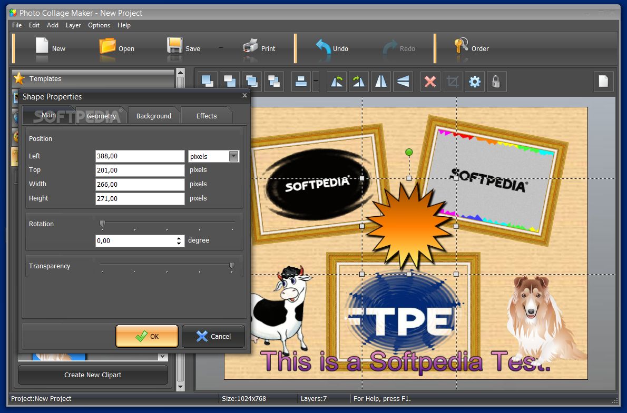Rotate shape counterclockwise icon
This screenshot has width=627, height=413.
(x=337, y=82)
